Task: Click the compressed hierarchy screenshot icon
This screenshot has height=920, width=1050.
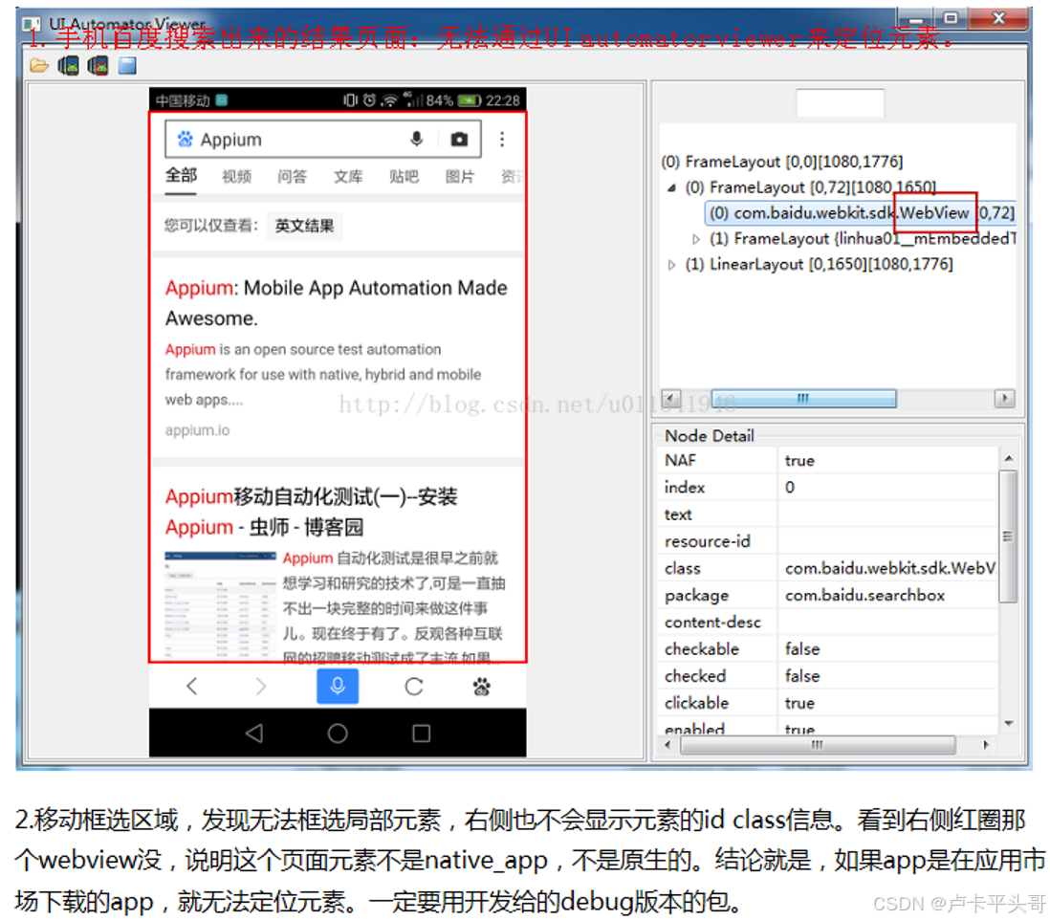Action: tap(98, 66)
